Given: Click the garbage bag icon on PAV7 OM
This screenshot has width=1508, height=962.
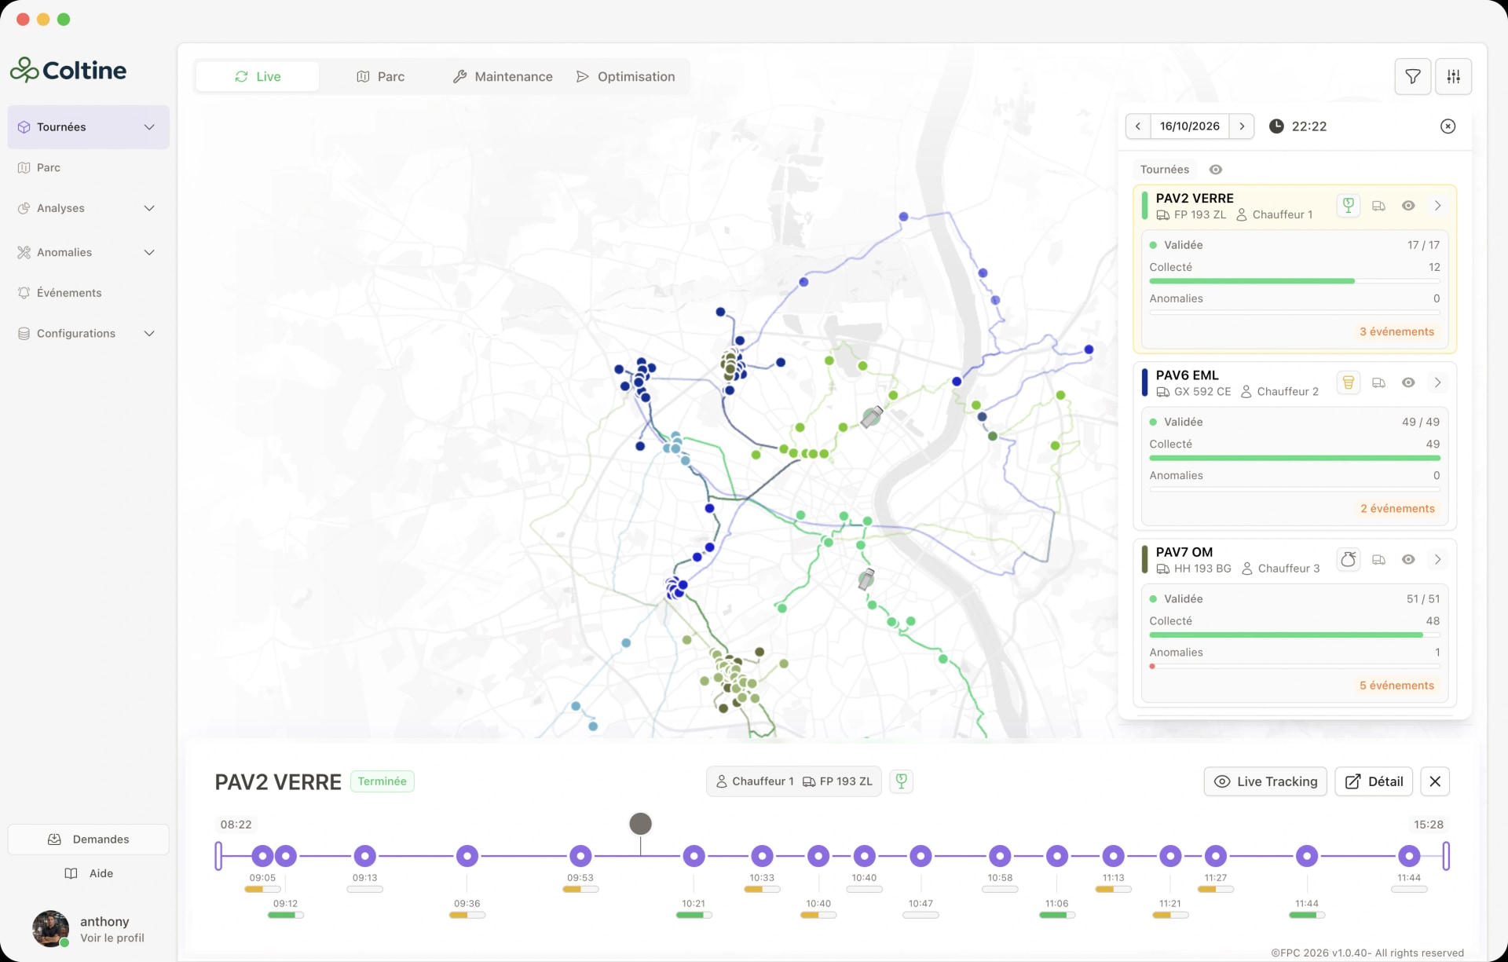Looking at the screenshot, I should tap(1348, 559).
